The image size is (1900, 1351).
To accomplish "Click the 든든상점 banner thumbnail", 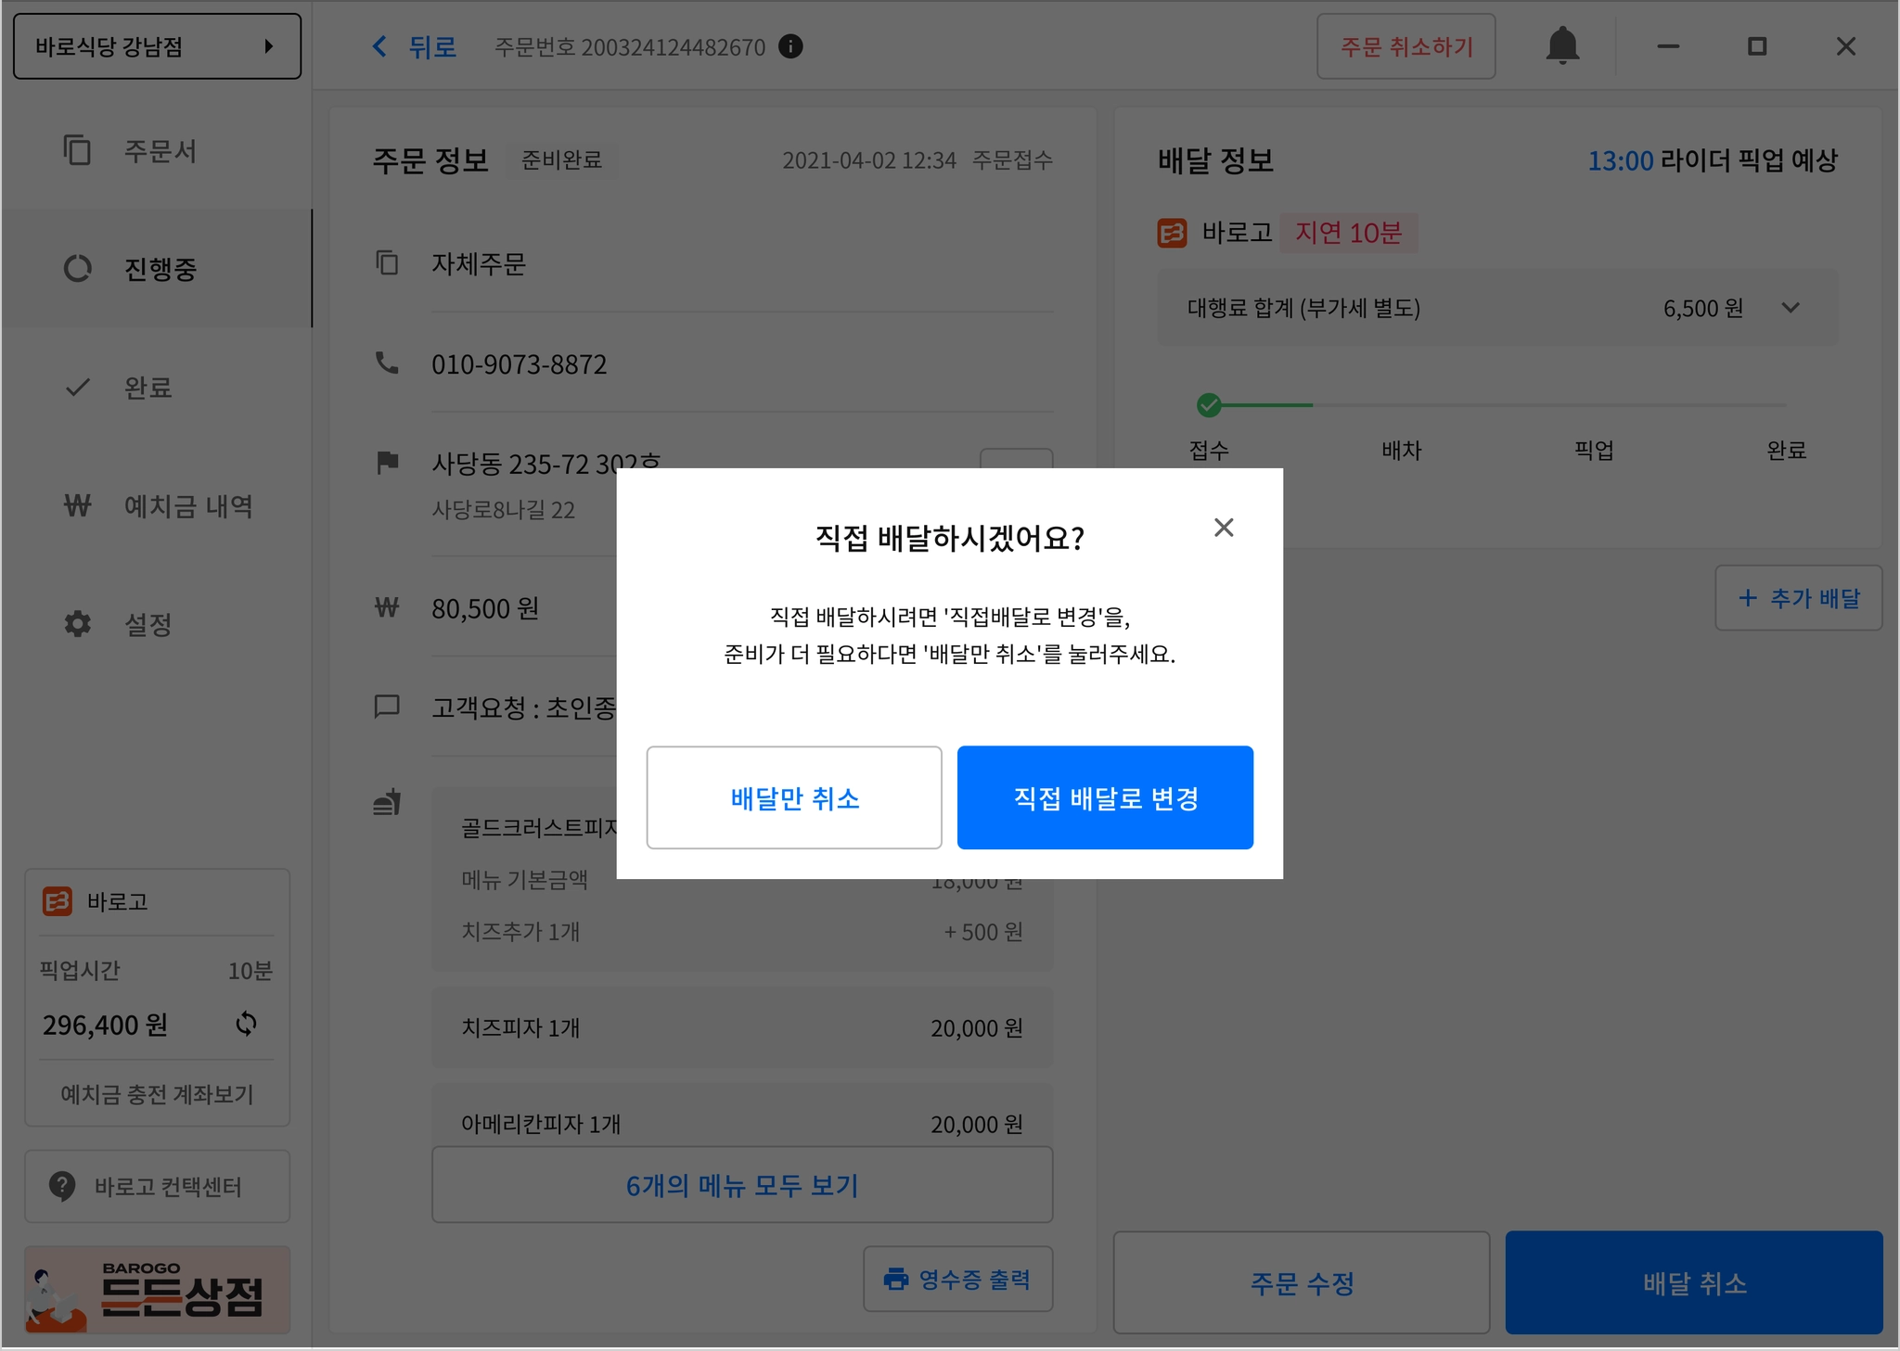I will tap(157, 1290).
